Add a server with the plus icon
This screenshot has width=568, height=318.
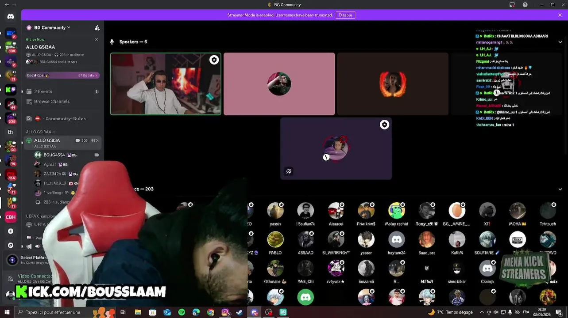pos(11,231)
